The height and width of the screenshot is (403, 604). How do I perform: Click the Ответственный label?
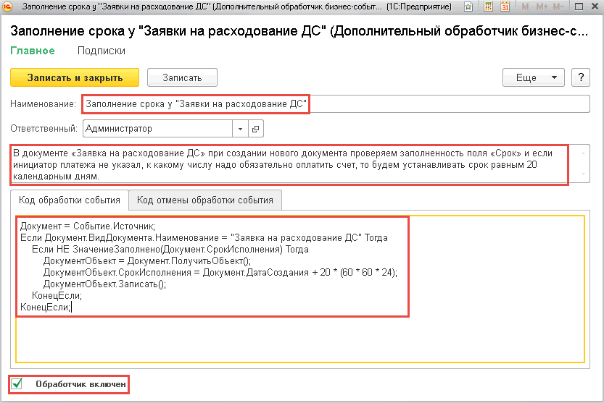tap(44, 129)
